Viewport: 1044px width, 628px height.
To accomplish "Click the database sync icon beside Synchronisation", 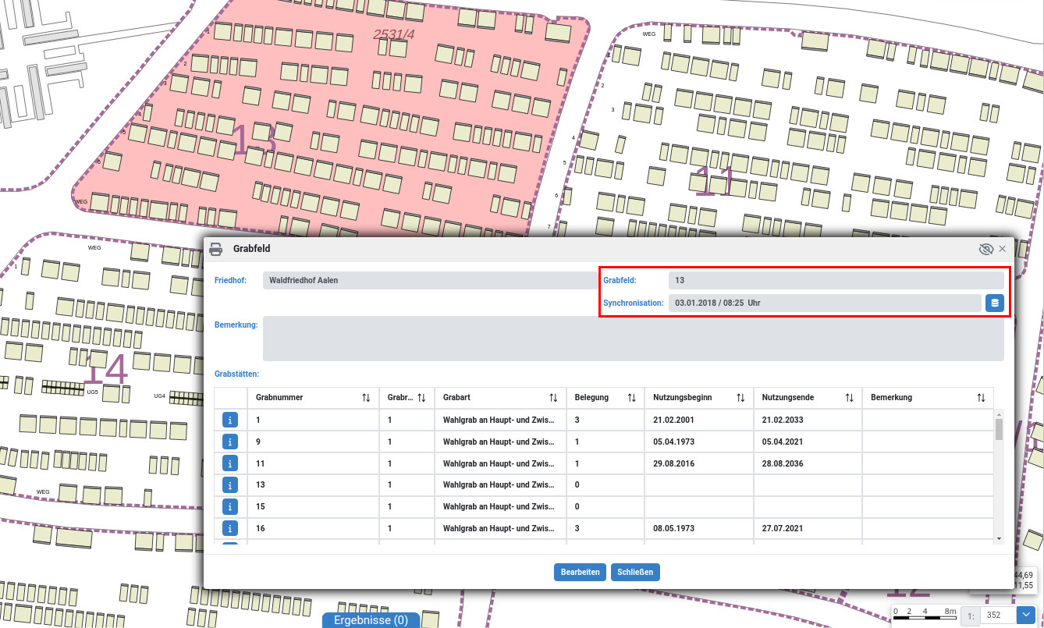I will pyautogui.click(x=994, y=303).
